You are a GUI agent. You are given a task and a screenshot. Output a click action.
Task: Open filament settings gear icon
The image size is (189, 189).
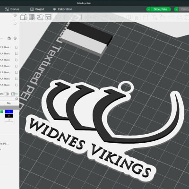15,38
